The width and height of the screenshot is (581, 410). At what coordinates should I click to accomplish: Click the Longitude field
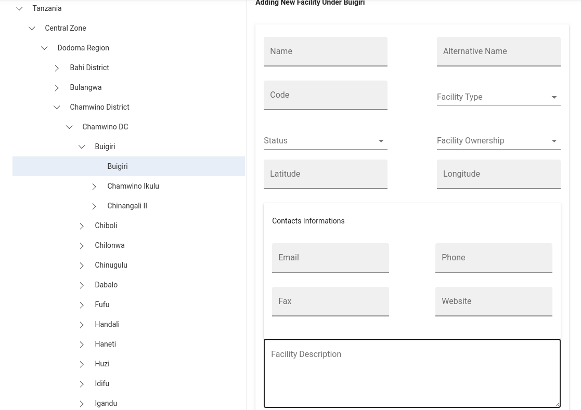pyautogui.click(x=499, y=174)
